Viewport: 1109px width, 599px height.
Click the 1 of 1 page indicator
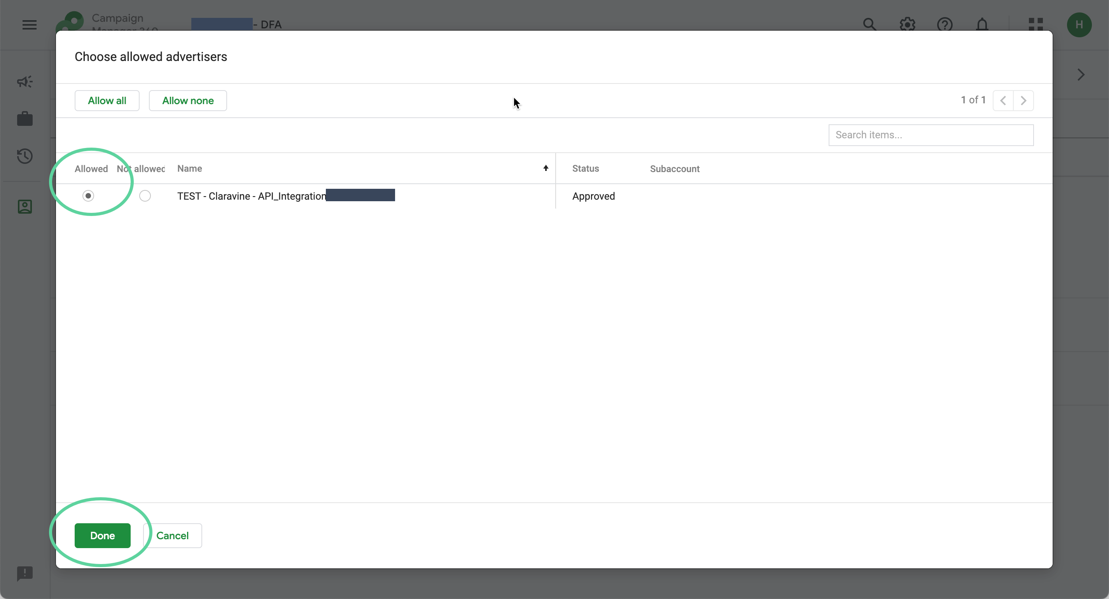coord(973,100)
